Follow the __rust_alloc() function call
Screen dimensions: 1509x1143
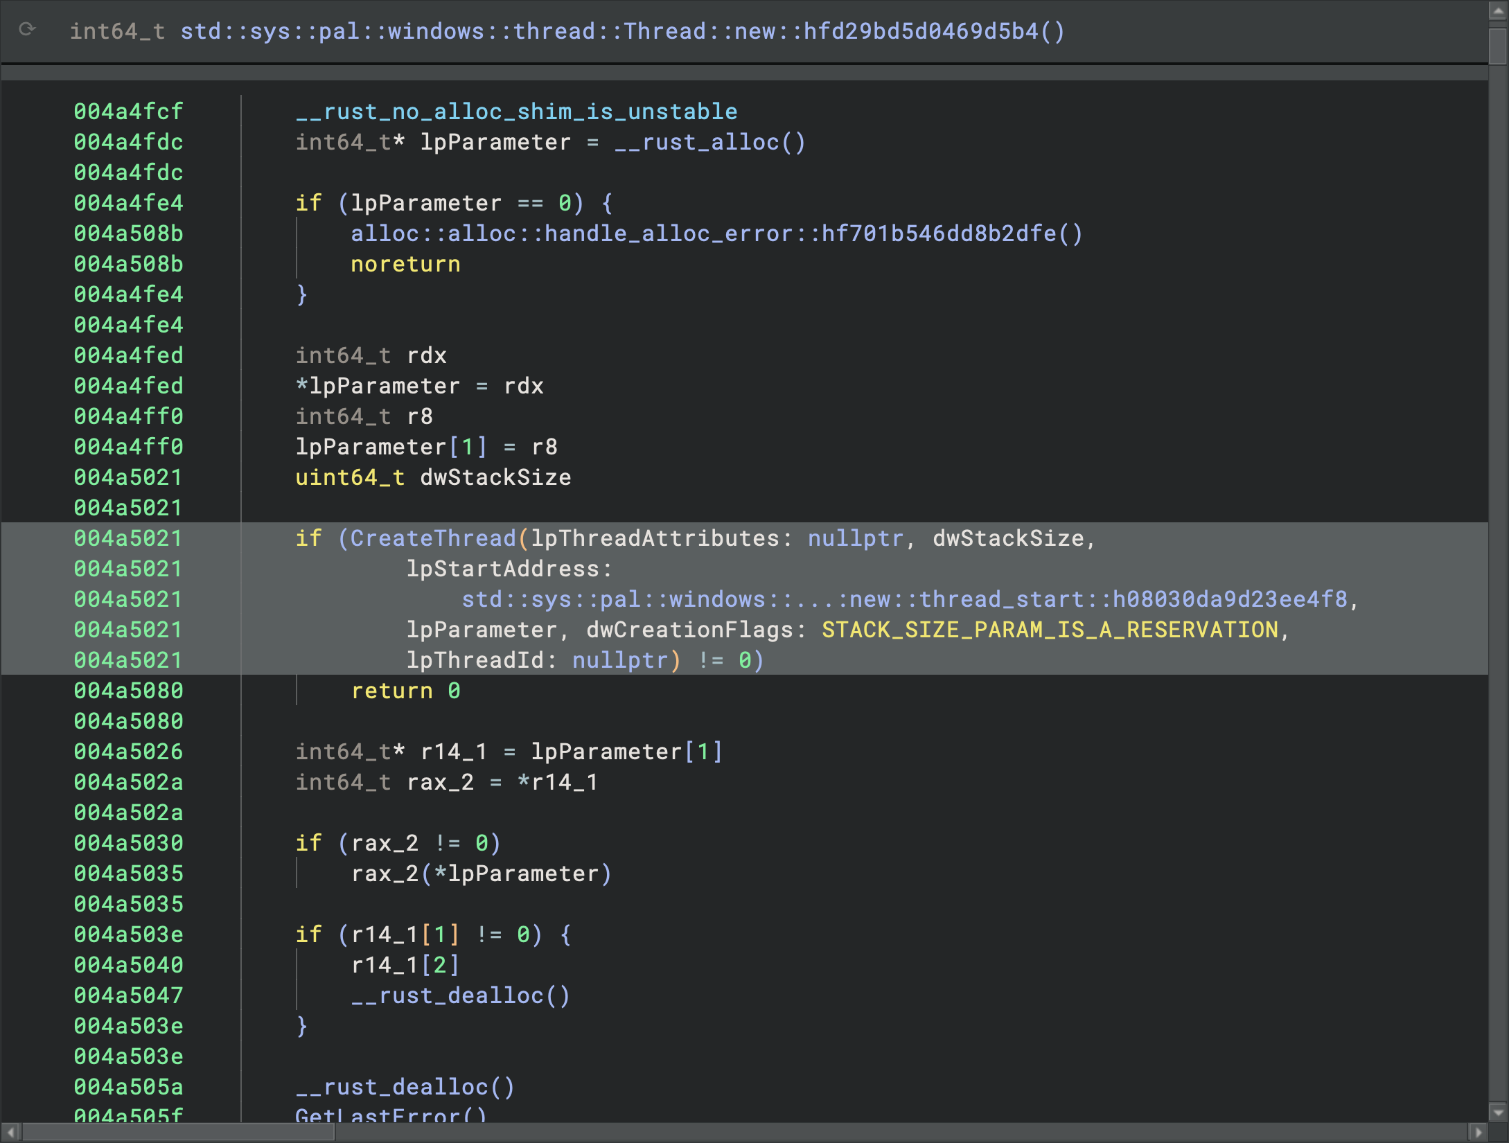(x=709, y=142)
